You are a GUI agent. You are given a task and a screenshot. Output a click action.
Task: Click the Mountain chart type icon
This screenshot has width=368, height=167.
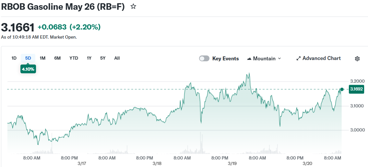[249, 59]
